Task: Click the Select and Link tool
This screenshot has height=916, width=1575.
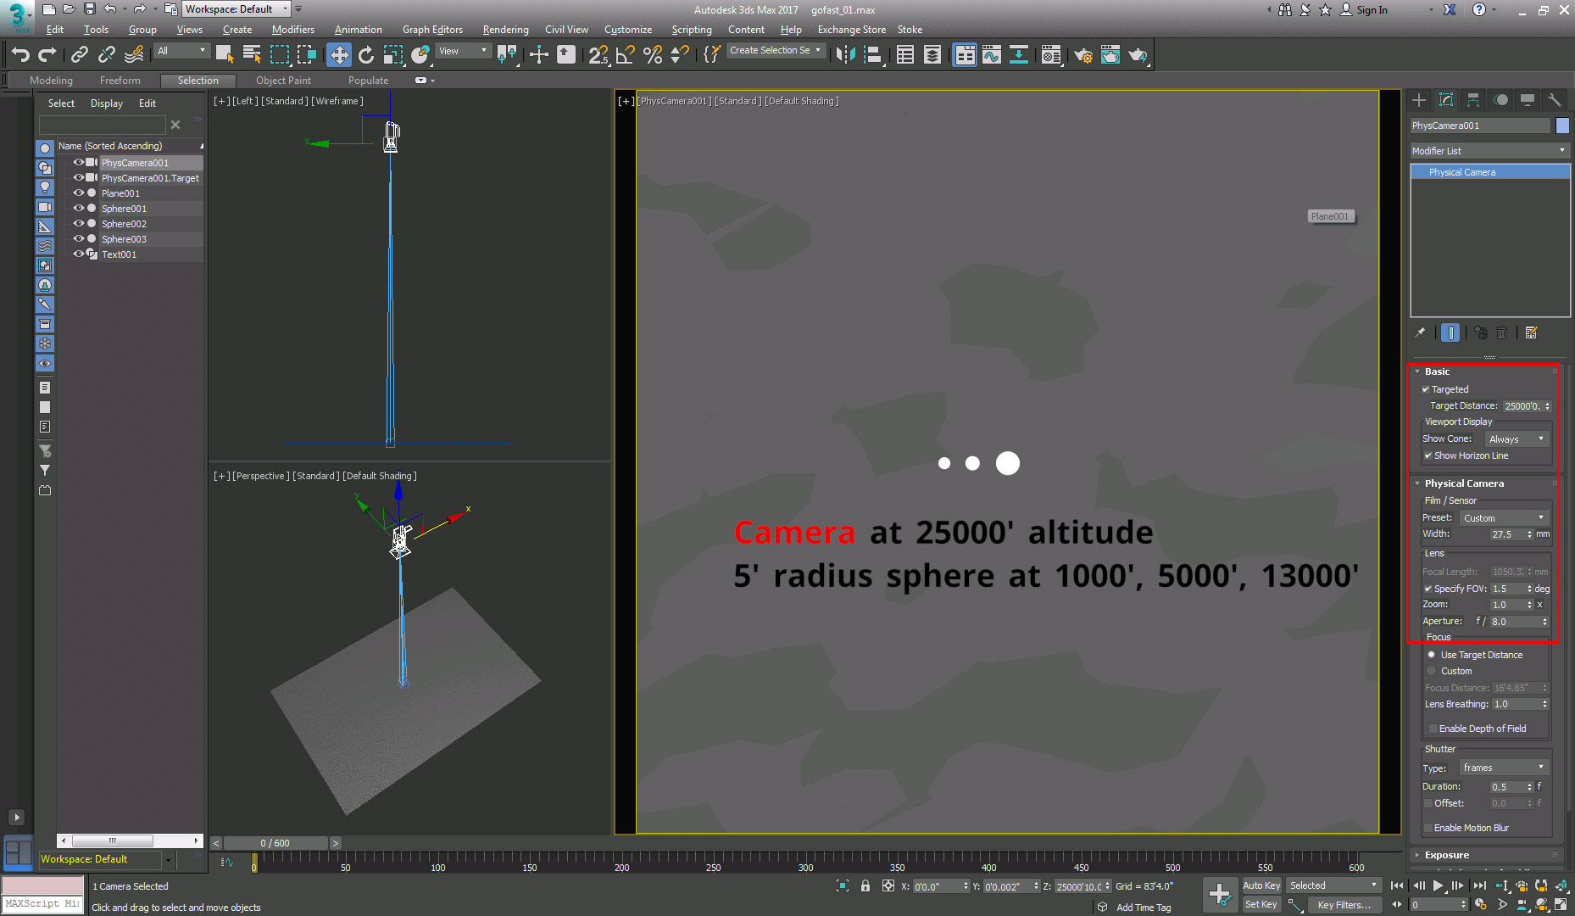Action: (x=80, y=55)
